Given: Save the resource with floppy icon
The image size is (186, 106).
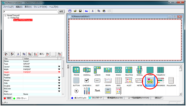Looking at the screenshot, I should pyautogui.click(x=80, y=11).
